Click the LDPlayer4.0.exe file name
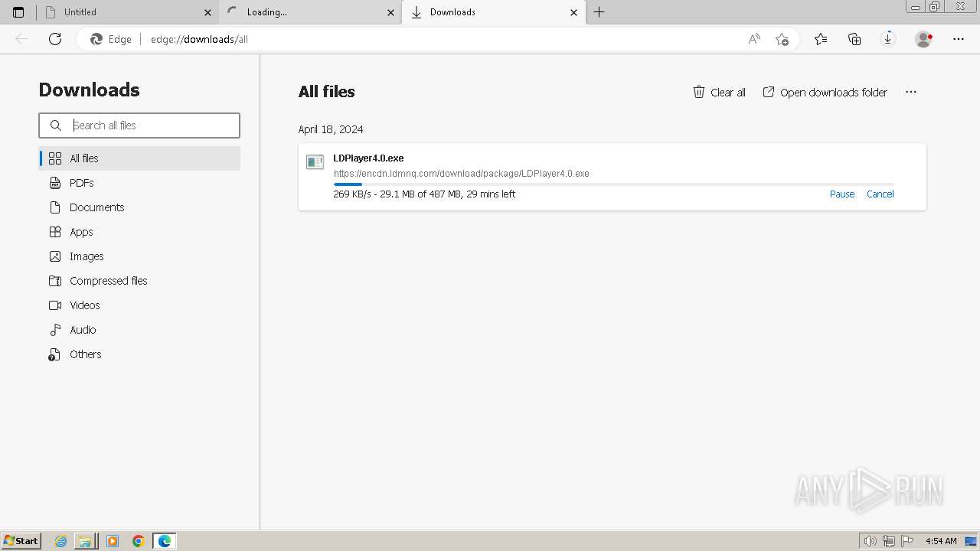Image resolution: width=980 pixels, height=551 pixels. 368,158
